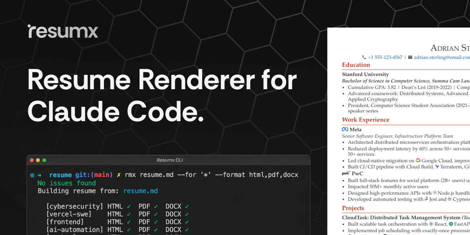Click the Meta logo under Work Experience
The width and height of the screenshot is (470, 235).
coord(345,129)
